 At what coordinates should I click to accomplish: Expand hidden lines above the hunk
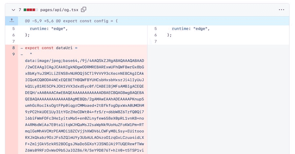[x=12, y=21]
